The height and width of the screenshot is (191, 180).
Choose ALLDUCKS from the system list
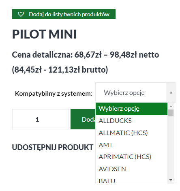coord(131,121)
